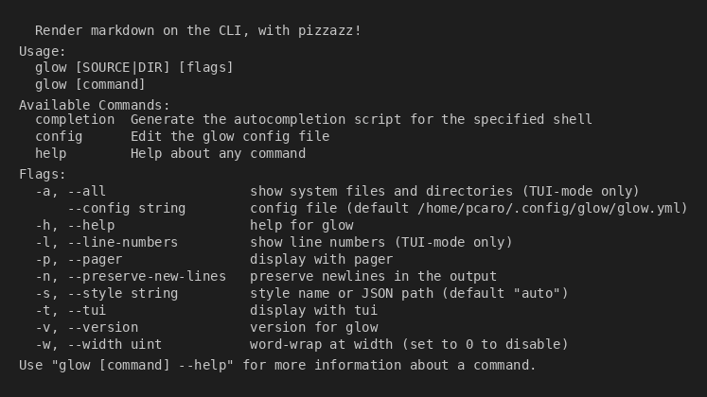Select the "config" command name
Image resolution: width=707 pixels, height=397 pixels.
(x=59, y=136)
